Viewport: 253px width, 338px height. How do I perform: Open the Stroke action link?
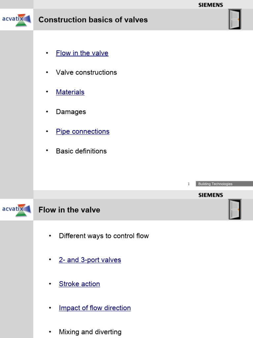pyautogui.click(x=79, y=284)
